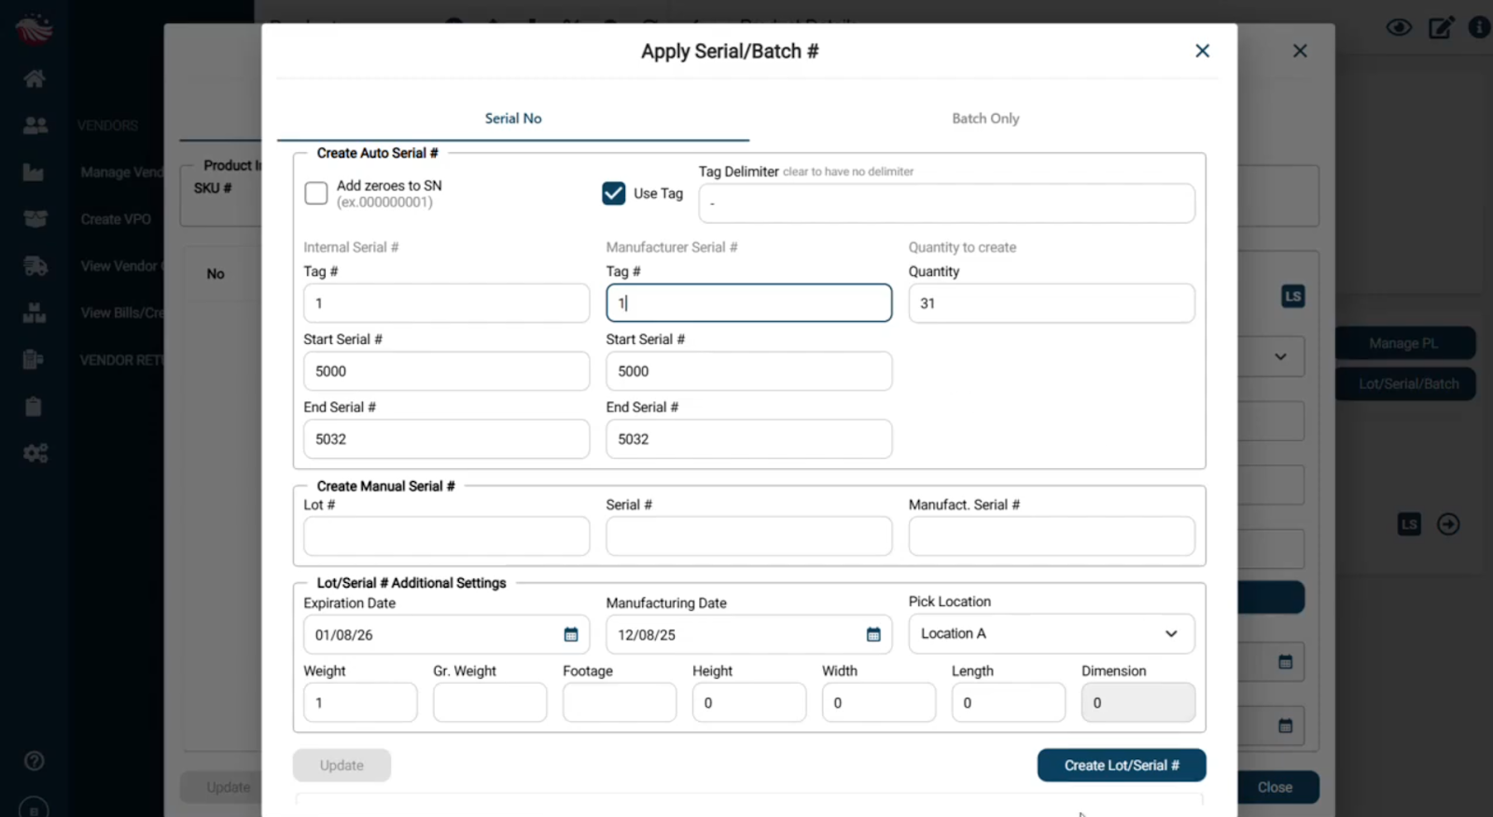Viewport: 1493px width, 817px height.
Task: Enable Add zeroes to SN checkbox
Action: pos(316,193)
